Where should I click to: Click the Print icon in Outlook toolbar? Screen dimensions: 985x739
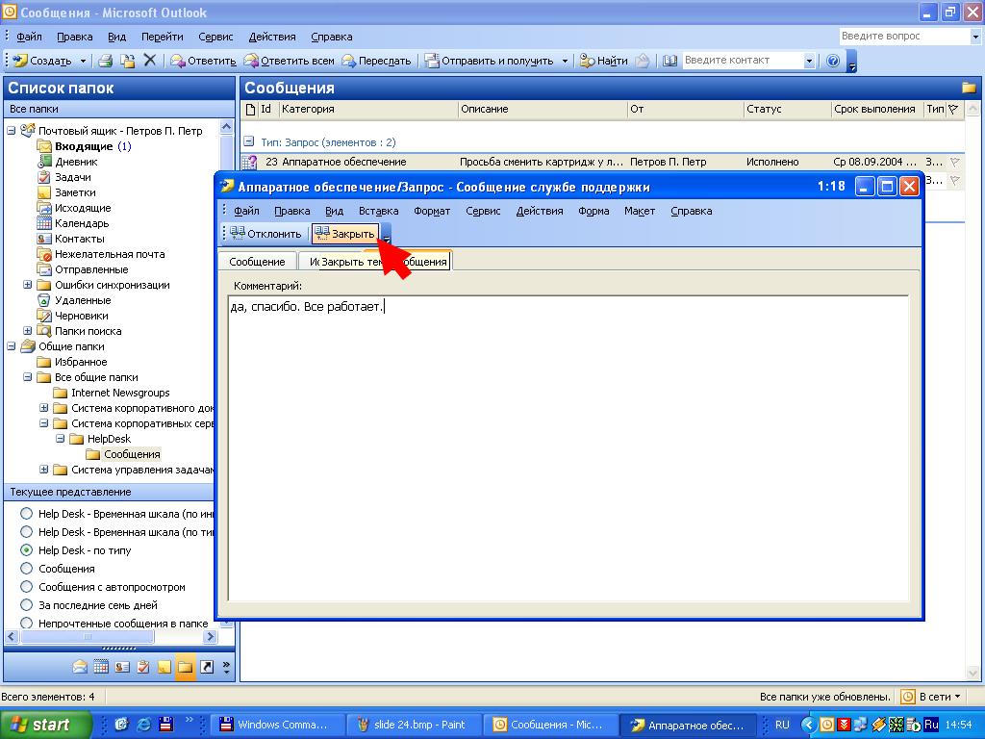click(x=106, y=61)
